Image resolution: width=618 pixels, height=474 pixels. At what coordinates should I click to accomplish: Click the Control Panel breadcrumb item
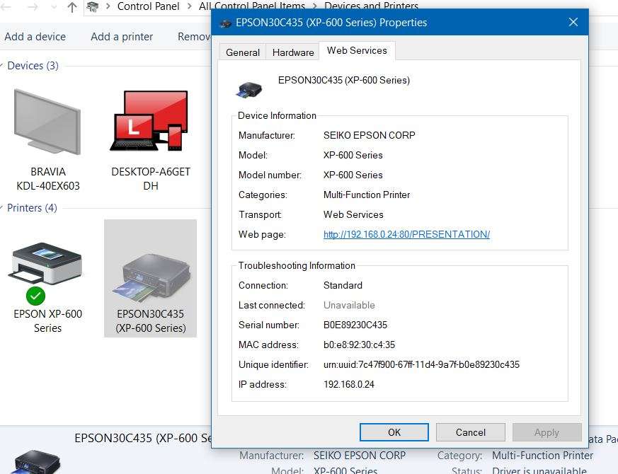point(148,6)
